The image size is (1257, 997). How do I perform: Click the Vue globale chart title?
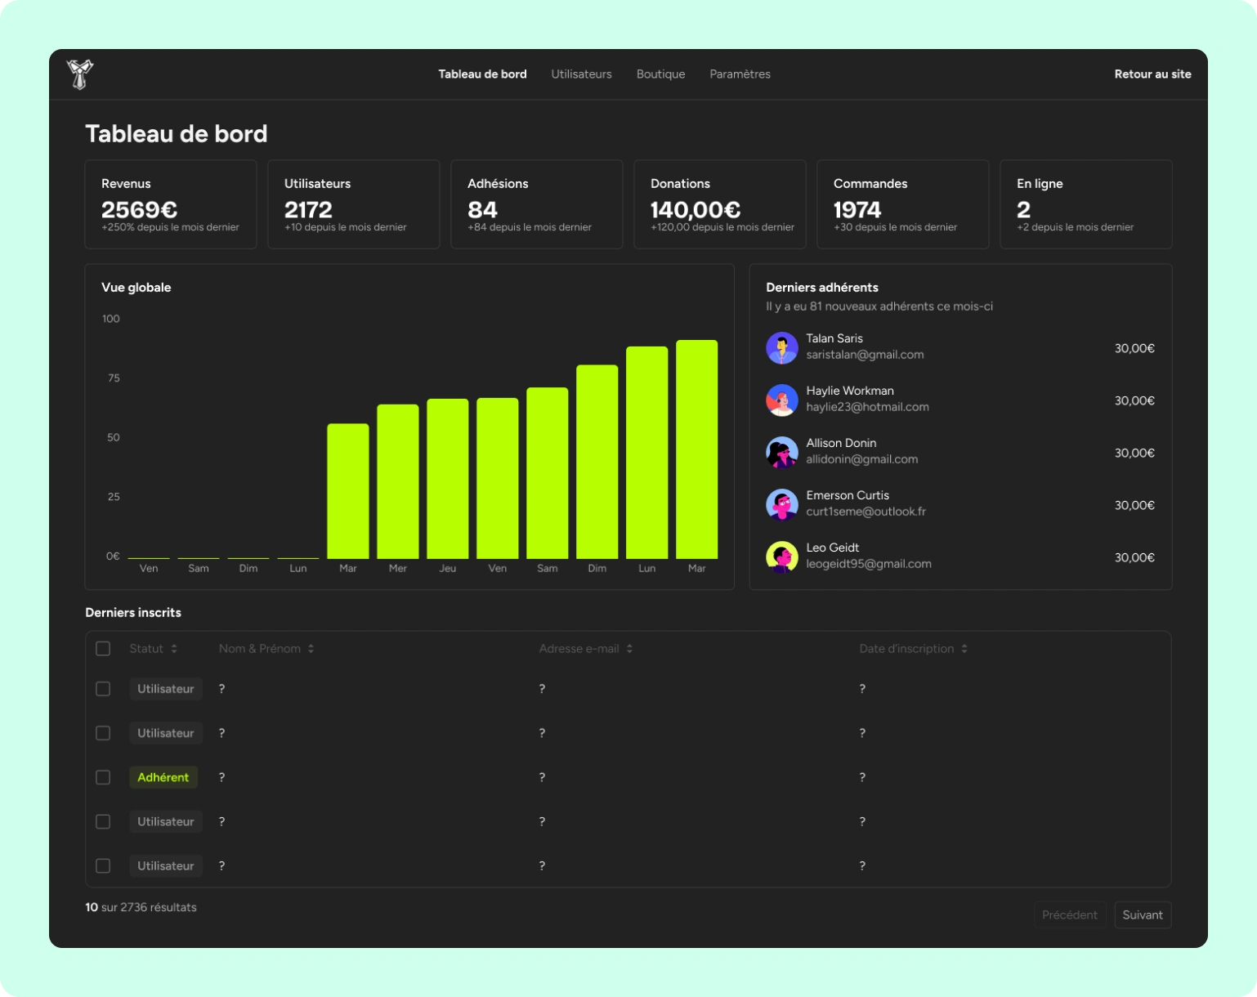point(136,288)
